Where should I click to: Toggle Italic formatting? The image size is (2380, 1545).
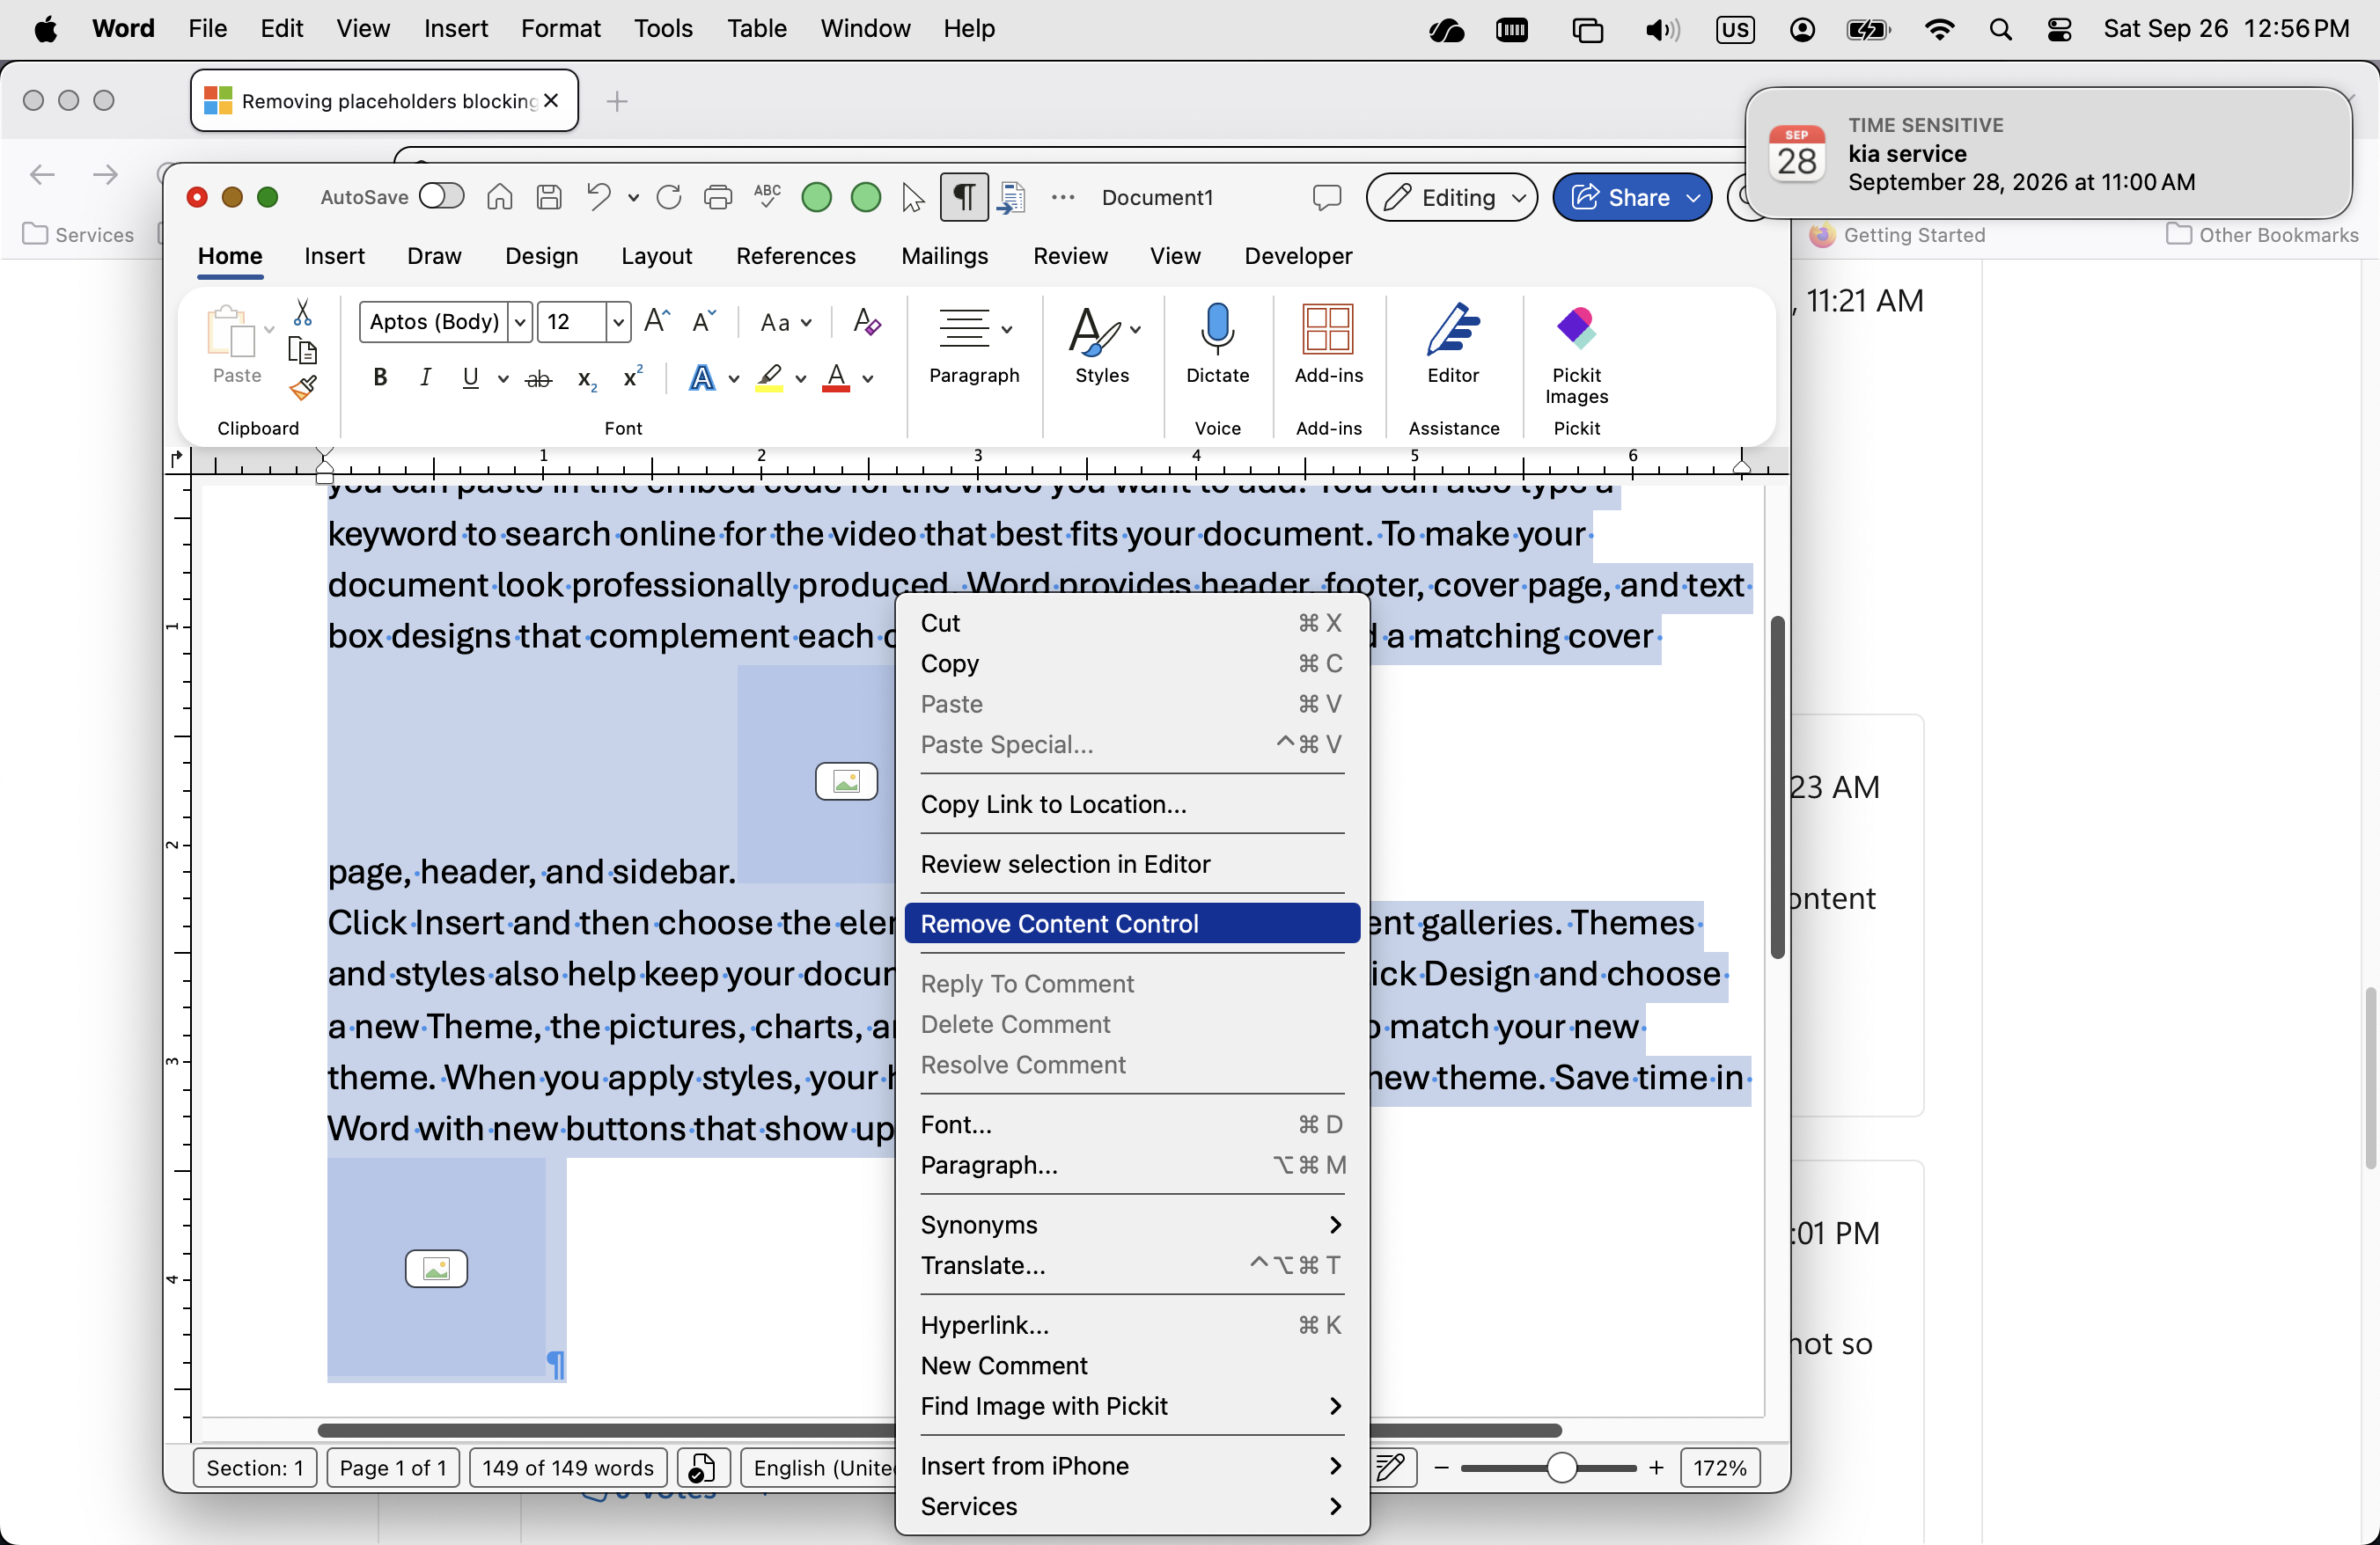[x=426, y=377]
